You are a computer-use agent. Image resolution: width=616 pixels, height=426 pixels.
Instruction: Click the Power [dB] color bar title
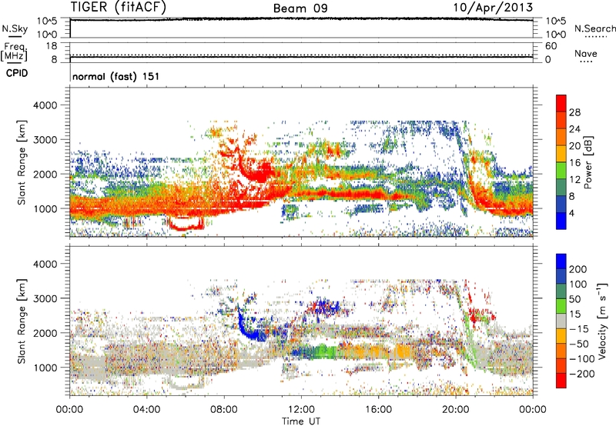(x=588, y=162)
